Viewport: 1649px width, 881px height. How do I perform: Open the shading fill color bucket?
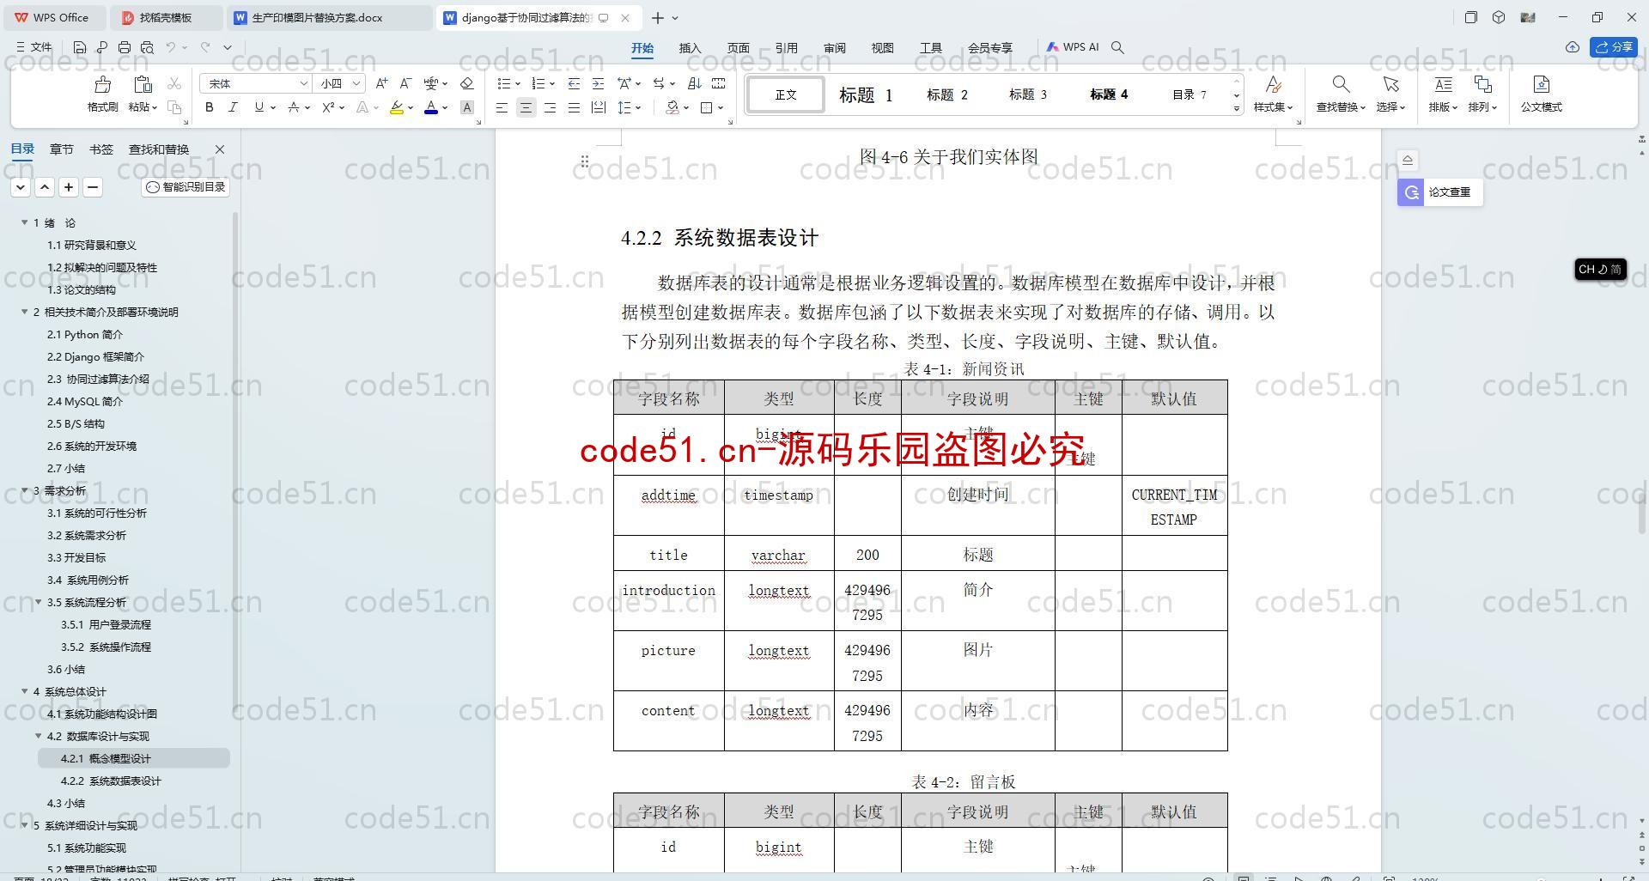coord(673,107)
